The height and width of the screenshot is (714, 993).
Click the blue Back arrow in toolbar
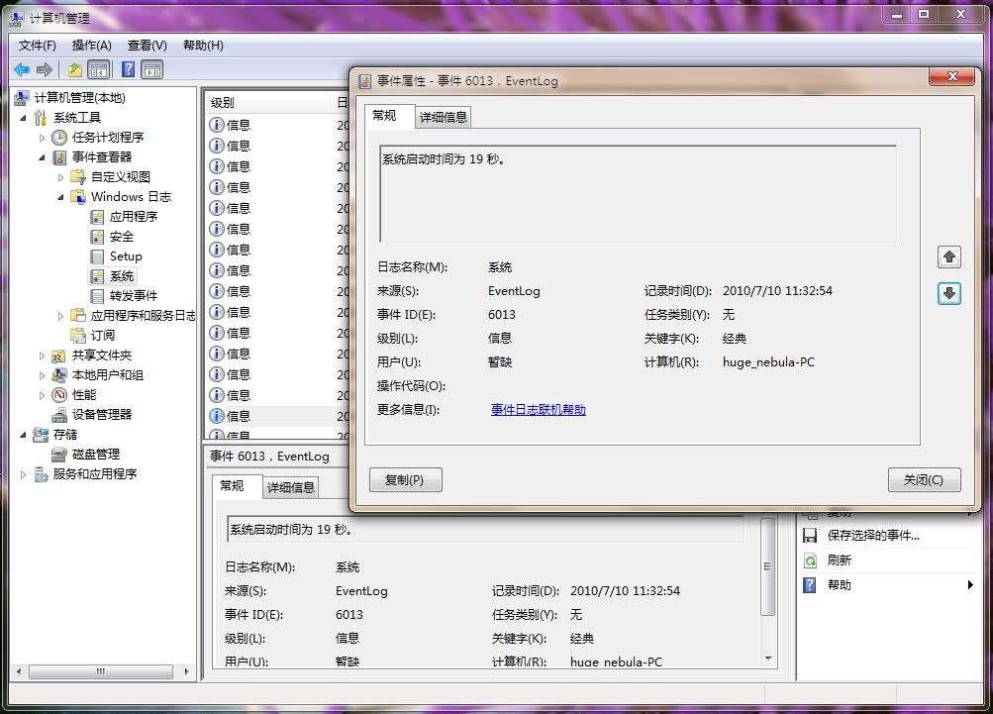click(21, 69)
